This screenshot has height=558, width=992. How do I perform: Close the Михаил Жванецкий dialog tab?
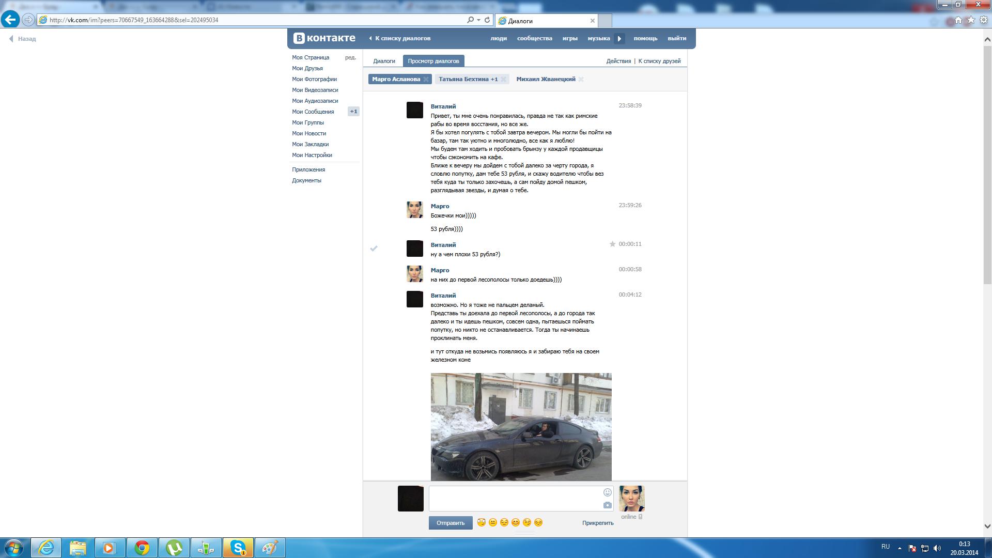(581, 80)
